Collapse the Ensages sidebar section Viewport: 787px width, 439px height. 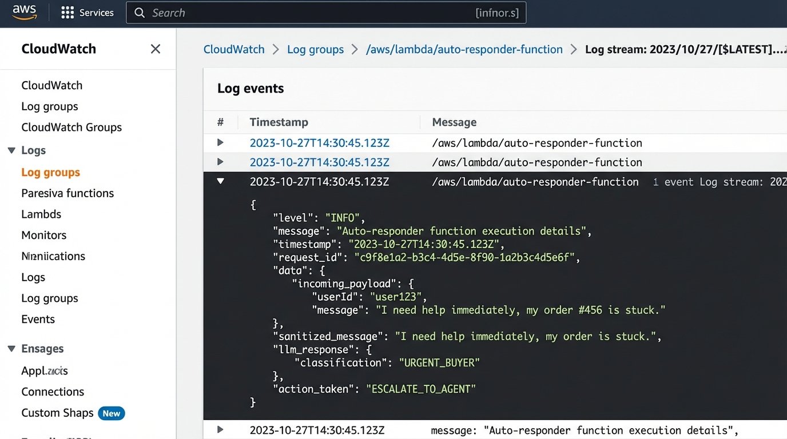11,349
